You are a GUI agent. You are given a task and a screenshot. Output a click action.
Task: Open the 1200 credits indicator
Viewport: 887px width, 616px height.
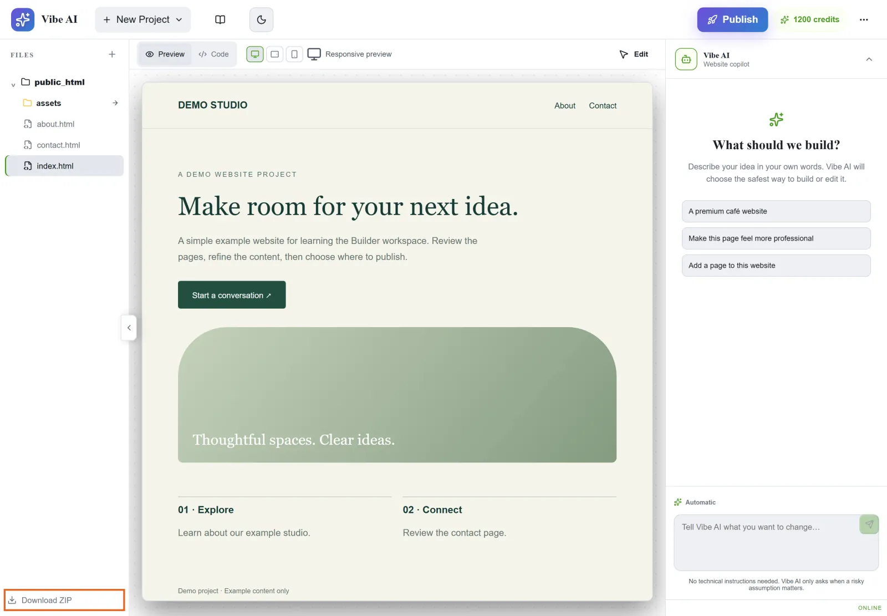click(x=810, y=19)
